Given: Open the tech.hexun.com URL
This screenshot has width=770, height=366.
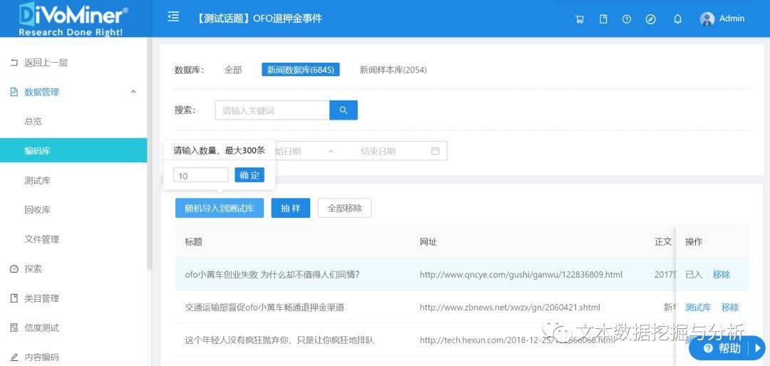Looking at the screenshot, I should tap(517, 340).
